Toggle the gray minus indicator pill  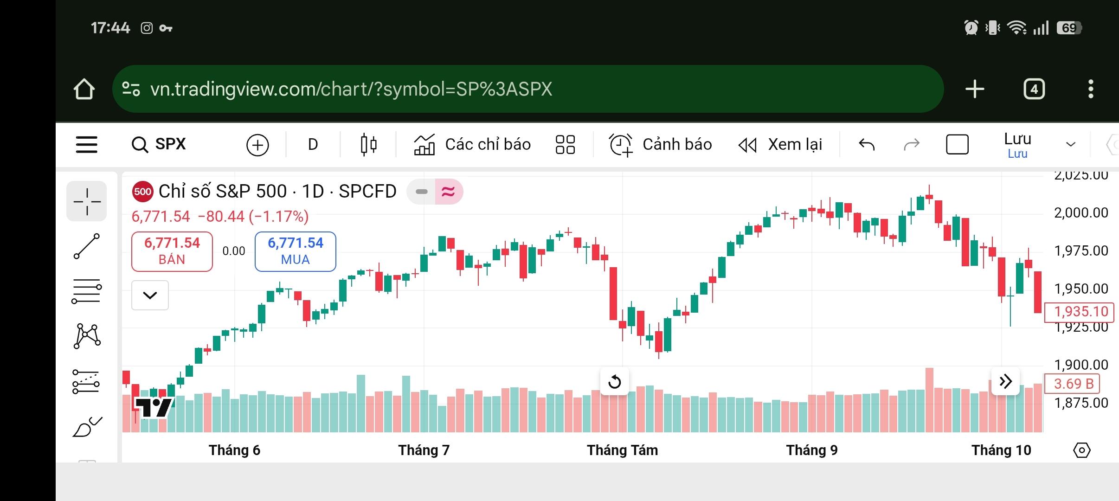421,192
